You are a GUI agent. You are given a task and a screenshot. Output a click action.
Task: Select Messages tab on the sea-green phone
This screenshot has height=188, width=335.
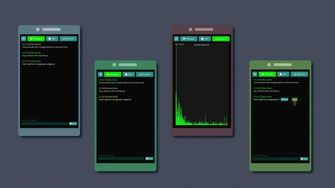[113, 74]
